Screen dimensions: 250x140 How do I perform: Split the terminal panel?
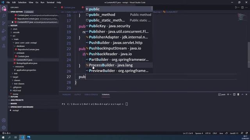point(234,94)
